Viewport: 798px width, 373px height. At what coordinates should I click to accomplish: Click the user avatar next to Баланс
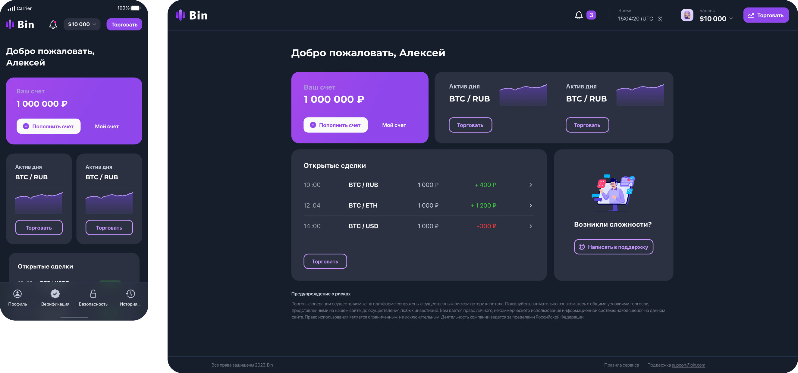point(687,15)
